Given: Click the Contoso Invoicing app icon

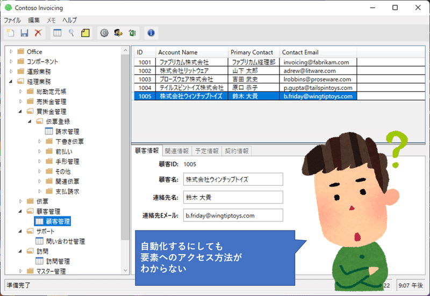Looking at the screenshot, I should click(9, 8).
